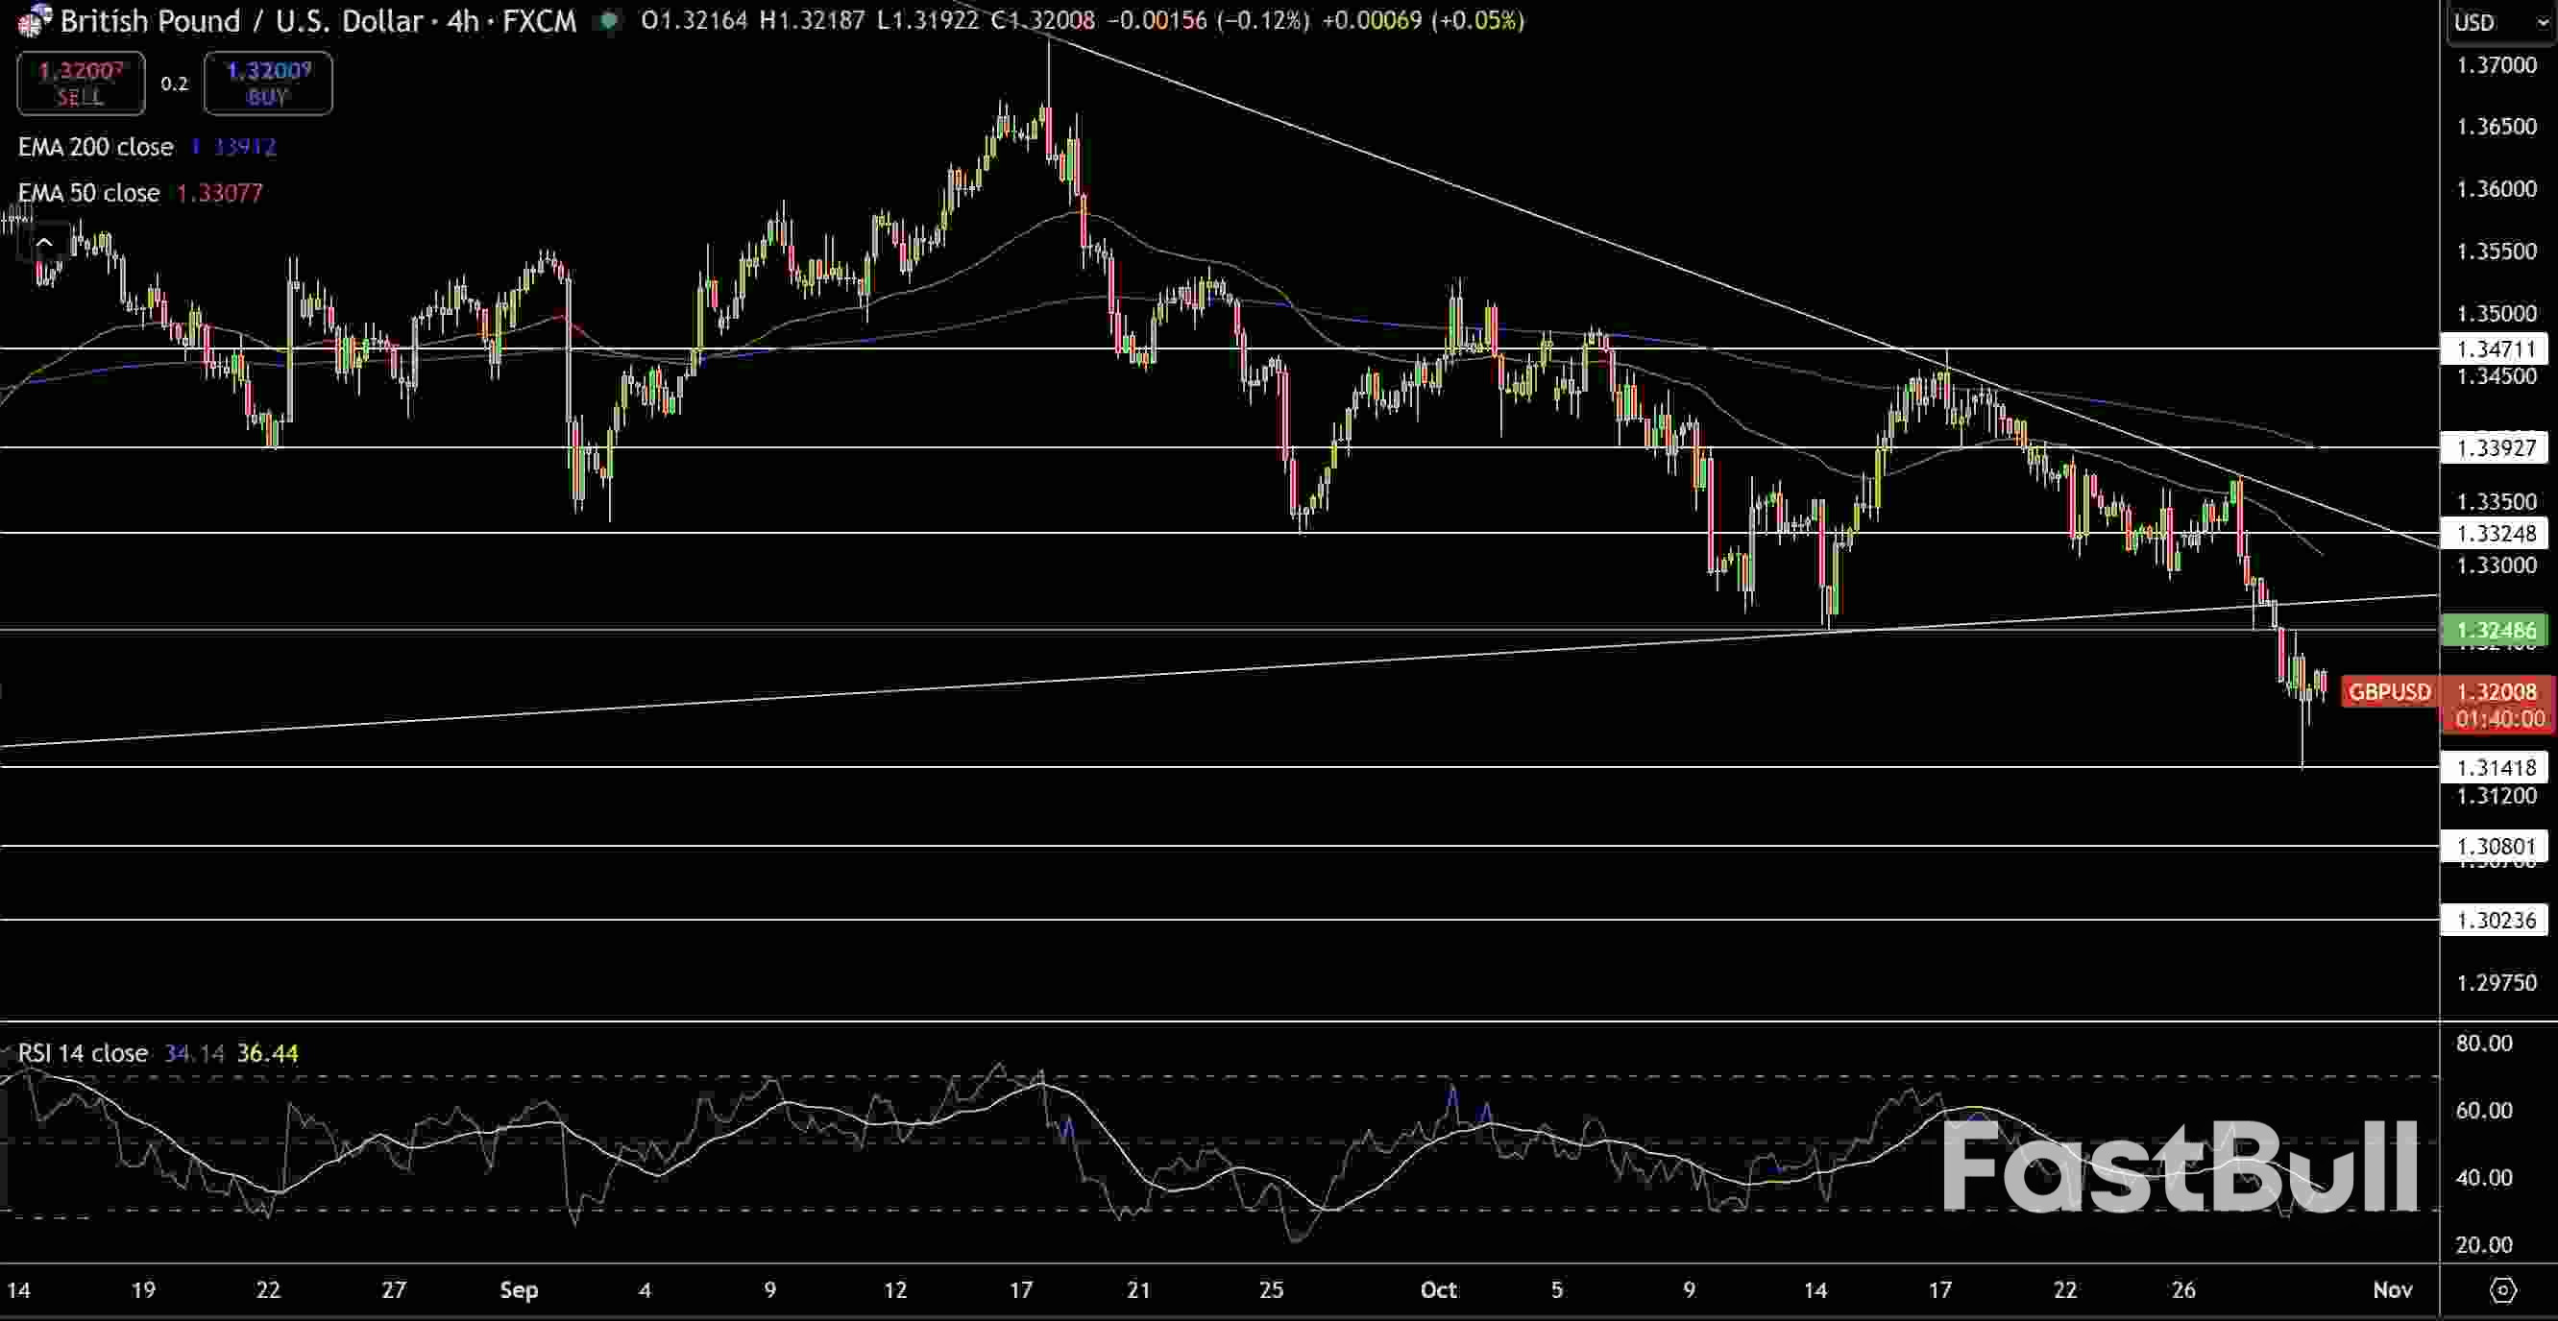
Task: Click the GBP/USD currency pair flag icon
Action: click(31, 20)
